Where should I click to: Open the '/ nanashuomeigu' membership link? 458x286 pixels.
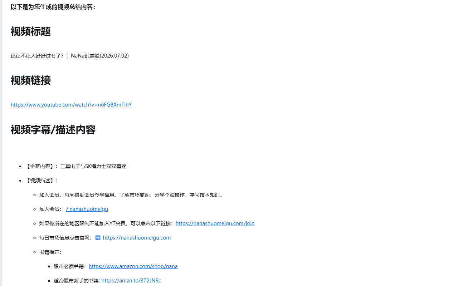87,209
